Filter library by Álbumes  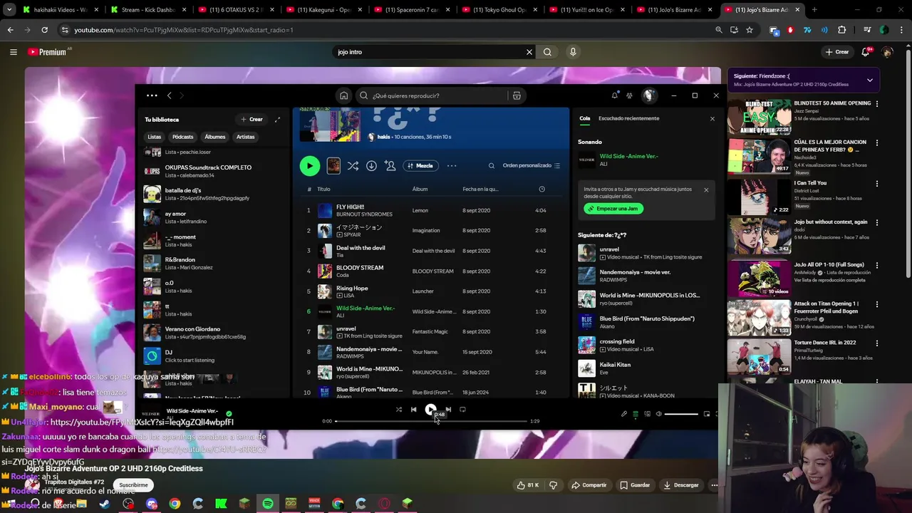(215, 137)
